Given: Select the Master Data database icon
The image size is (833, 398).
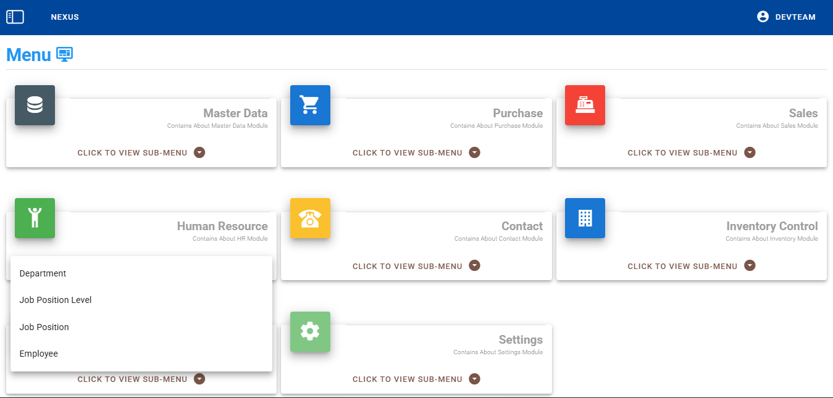Looking at the screenshot, I should [35, 105].
